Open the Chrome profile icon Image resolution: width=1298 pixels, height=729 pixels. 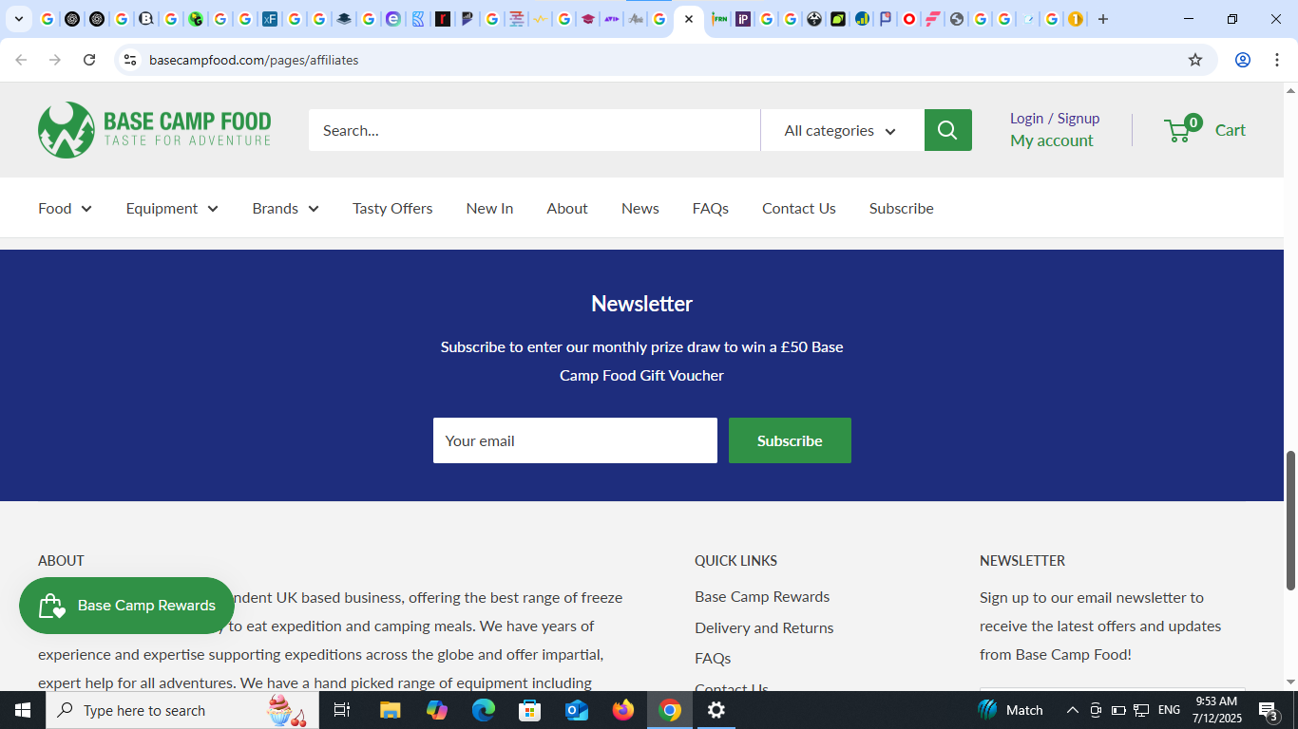tap(1243, 60)
